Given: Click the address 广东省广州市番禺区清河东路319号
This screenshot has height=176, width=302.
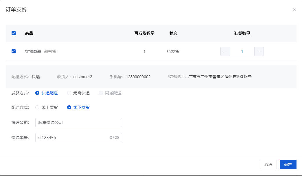Looking at the screenshot, I should (220, 76).
